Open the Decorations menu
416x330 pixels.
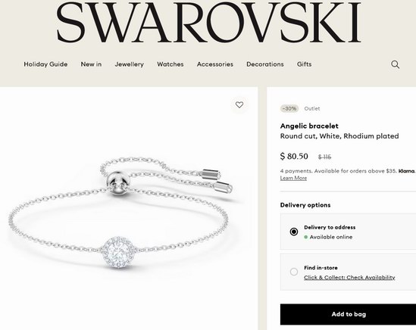tap(264, 64)
